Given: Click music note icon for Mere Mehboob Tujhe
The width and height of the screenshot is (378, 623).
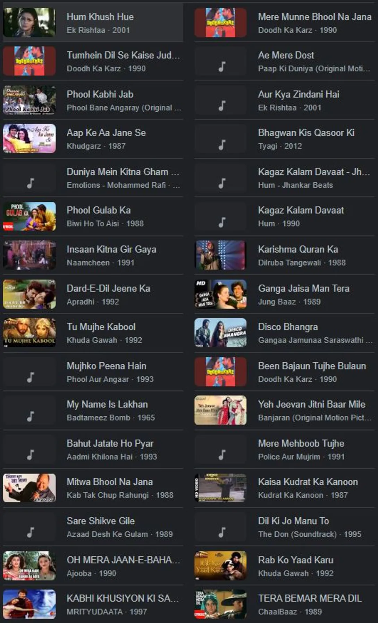Looking at the screenshot, I should click(222, 455).
